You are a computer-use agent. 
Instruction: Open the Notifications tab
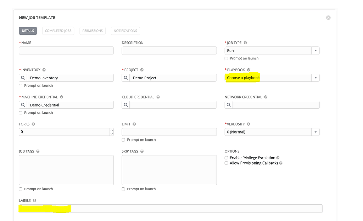125,31
